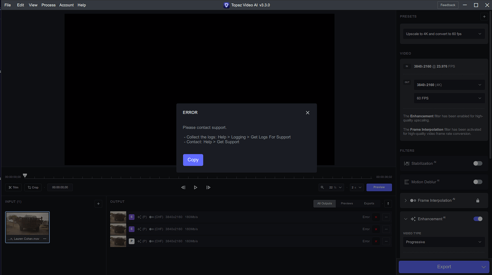Expand the Frame Interpolation filter section
The image size is (492, 275).
tap(406, 200)
